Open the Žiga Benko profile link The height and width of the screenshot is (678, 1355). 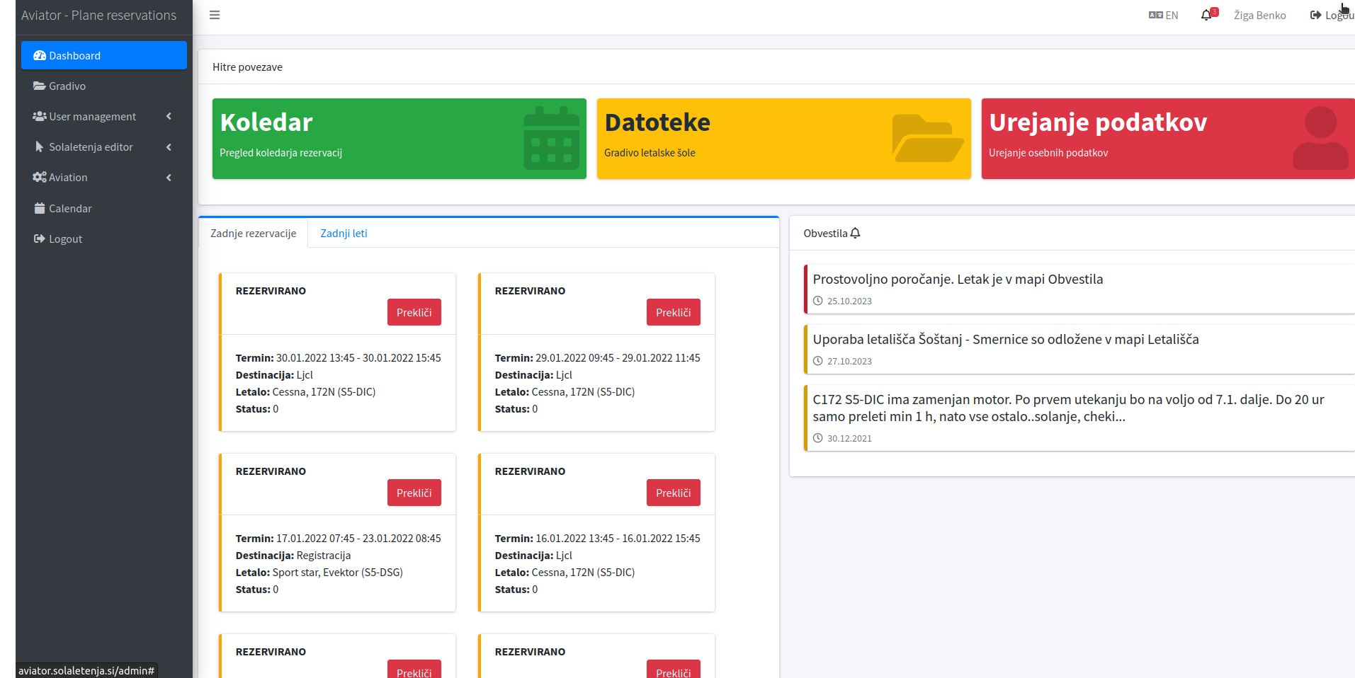coord(1259,15)
